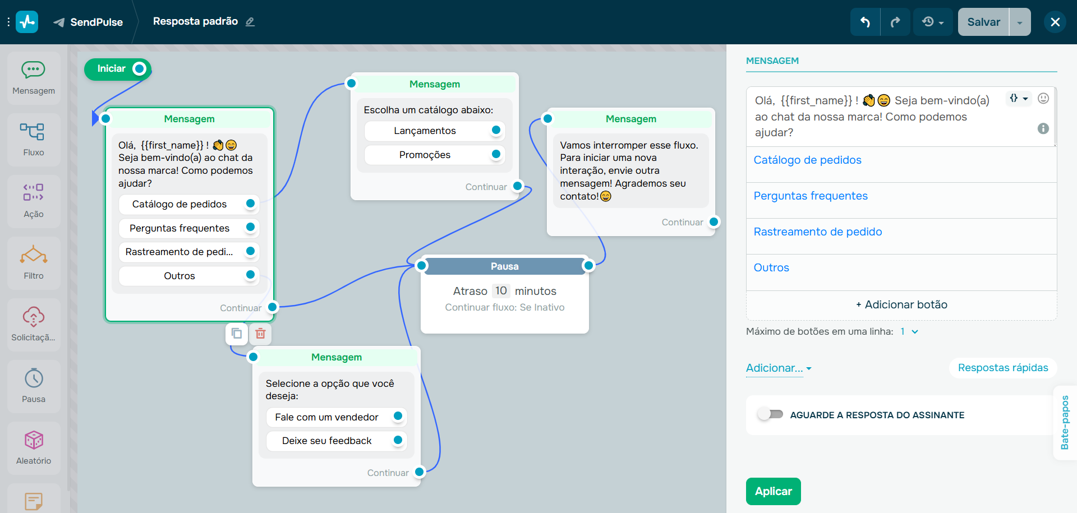This screenshot has height=513, width=1077.
Task: Add a Filtro block from sidebar
Action: pyautogui.click(x=34, y=264)
